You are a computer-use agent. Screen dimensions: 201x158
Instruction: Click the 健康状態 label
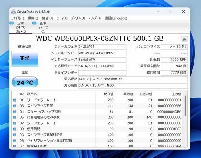point(25,47)
